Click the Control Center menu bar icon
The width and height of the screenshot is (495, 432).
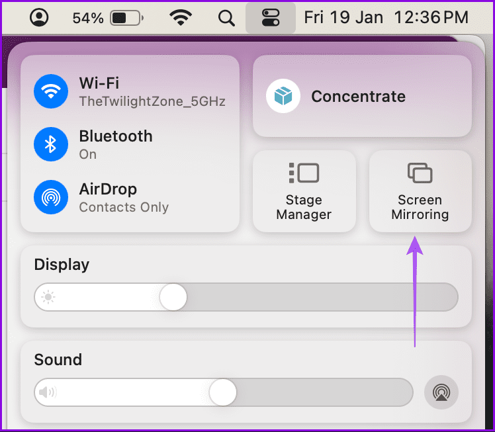[271, 18]
